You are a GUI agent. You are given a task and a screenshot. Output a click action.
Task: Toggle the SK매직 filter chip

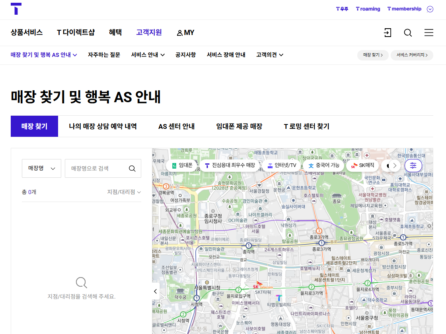(362, 165)
